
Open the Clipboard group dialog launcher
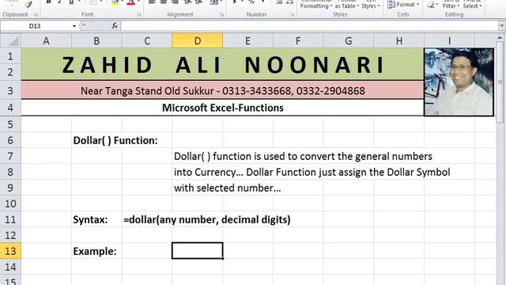(x=36, y=14)
